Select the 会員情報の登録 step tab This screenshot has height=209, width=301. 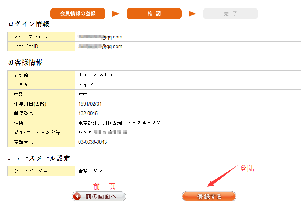point(78,14)
